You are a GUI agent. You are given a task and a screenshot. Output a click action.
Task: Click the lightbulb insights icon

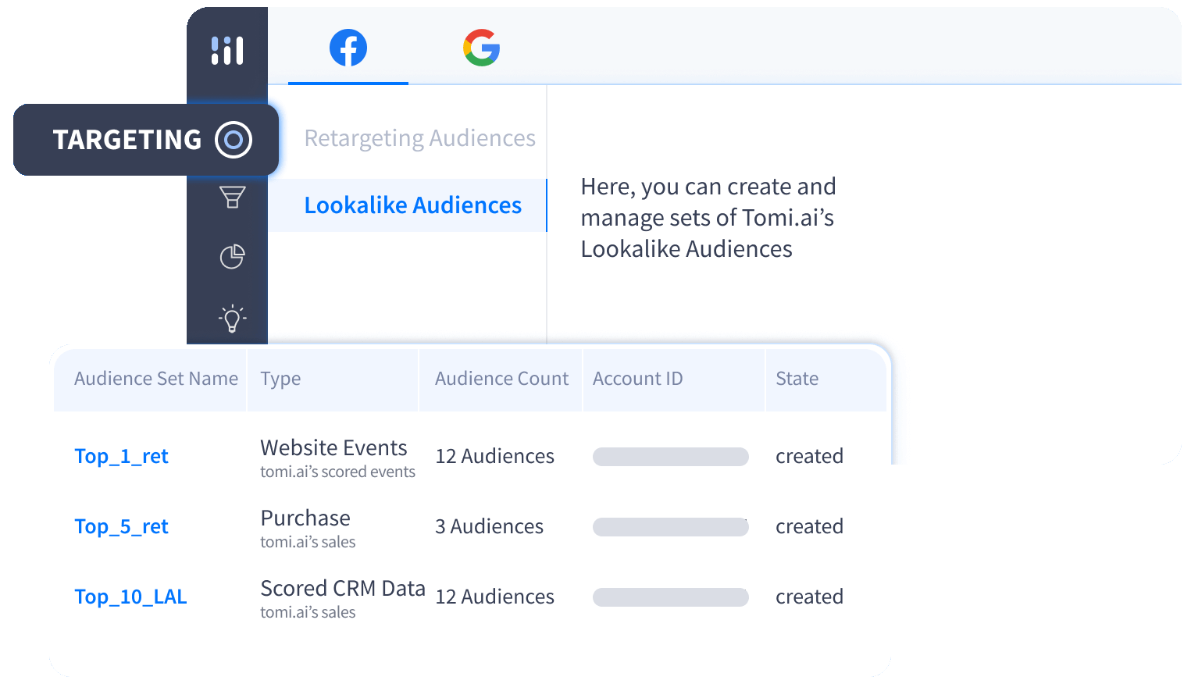(232, 318)
